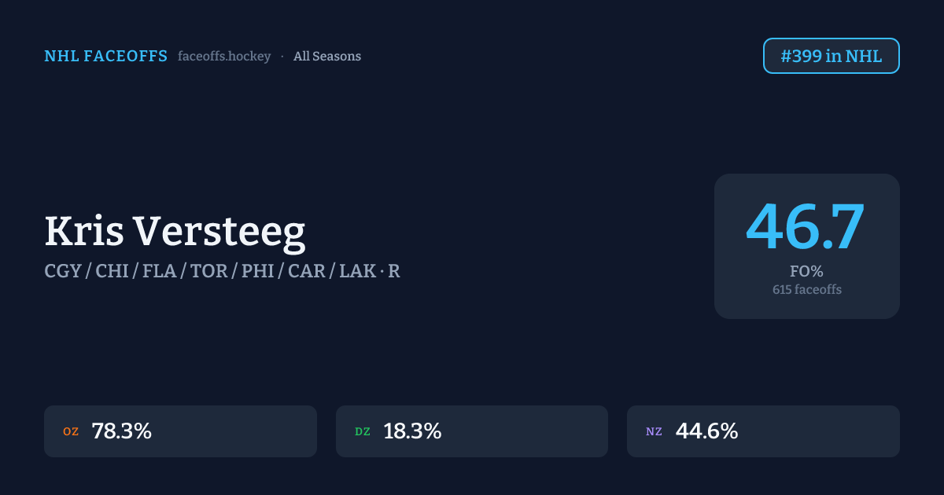Click the #399 in NHL rank badge
The width and height of the screenshot is (944, 495).
pos(831,56)
